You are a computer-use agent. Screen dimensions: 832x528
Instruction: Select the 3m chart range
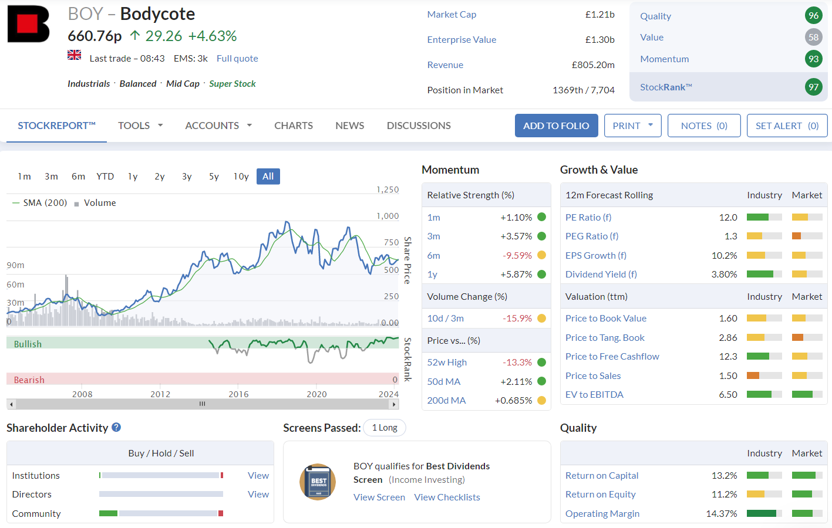(51, 177)
